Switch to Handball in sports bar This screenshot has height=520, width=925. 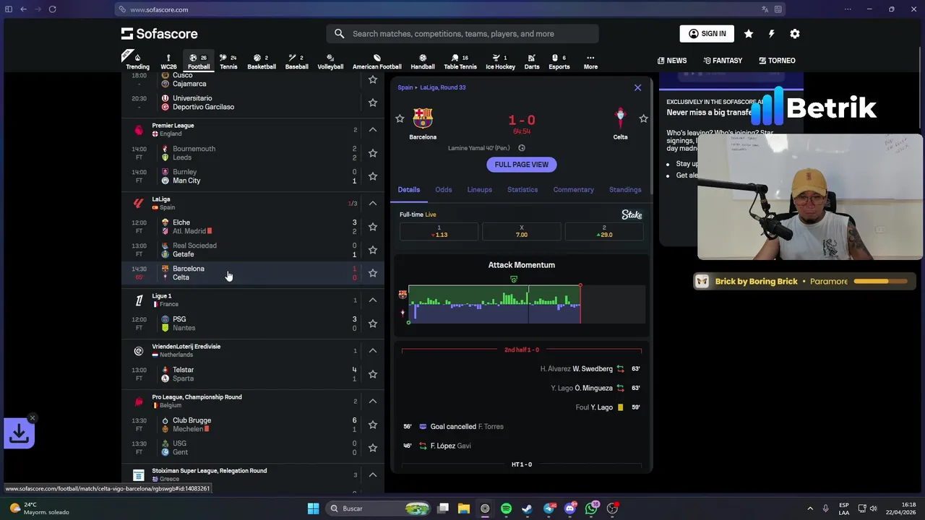[x=423, y=62]
